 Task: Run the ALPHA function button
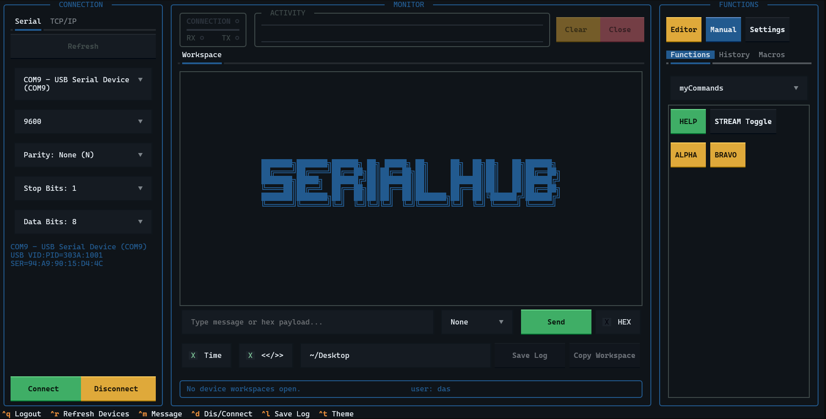[688, 155]
